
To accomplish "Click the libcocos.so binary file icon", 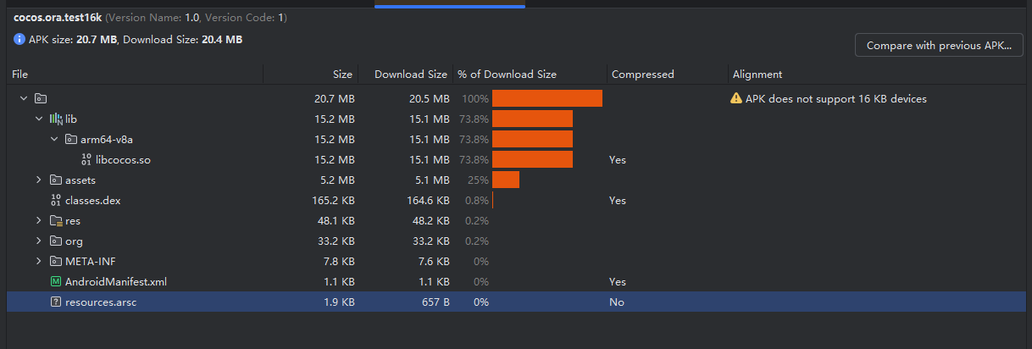I will [86, 160].
